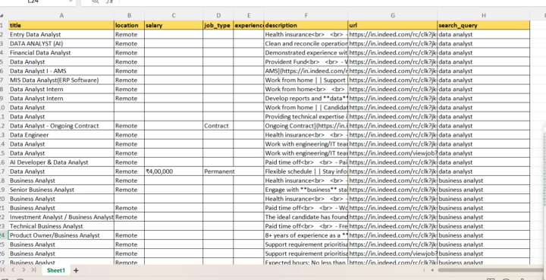Select column E header
The width and height of the screenshot is (546, 280).
click(249, 16)
